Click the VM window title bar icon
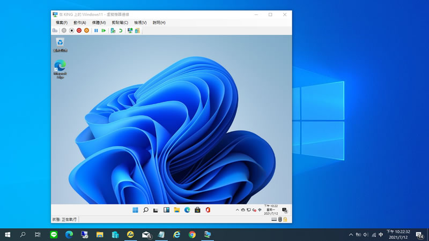The image size is (429, 241). (55, 14)
